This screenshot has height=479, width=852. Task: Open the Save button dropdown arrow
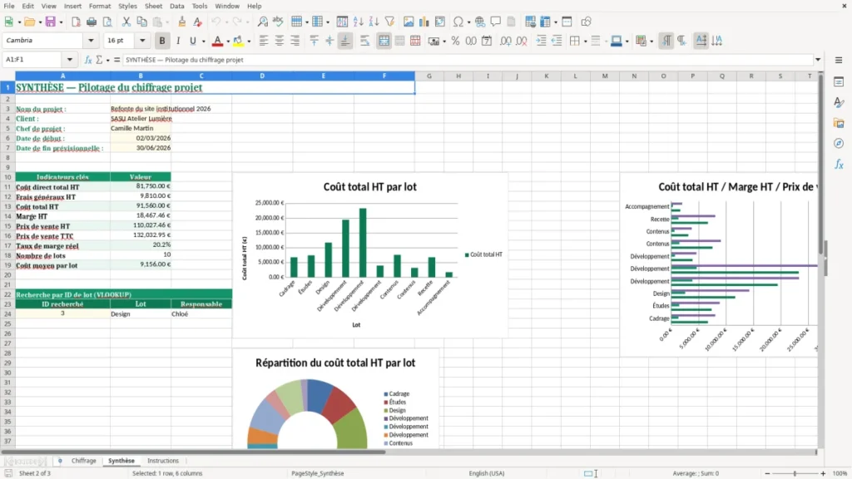point(61,22)
